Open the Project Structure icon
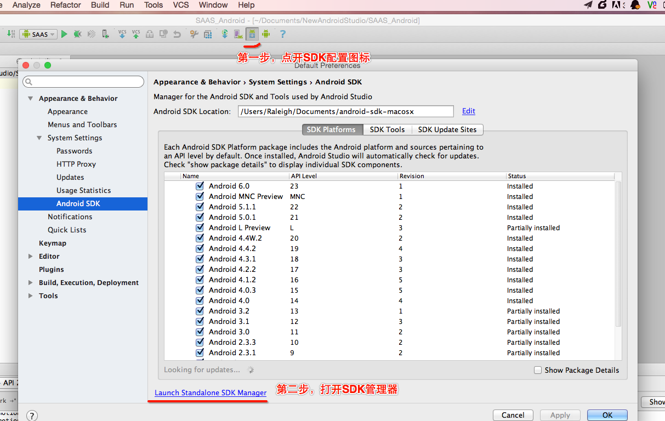The height and width of the screenshot is (421, 665). click(208, 34)
